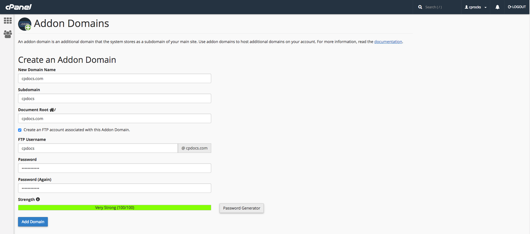Open User Manager icon in sidebar
530x234 pixels.
tap(8, 34)
